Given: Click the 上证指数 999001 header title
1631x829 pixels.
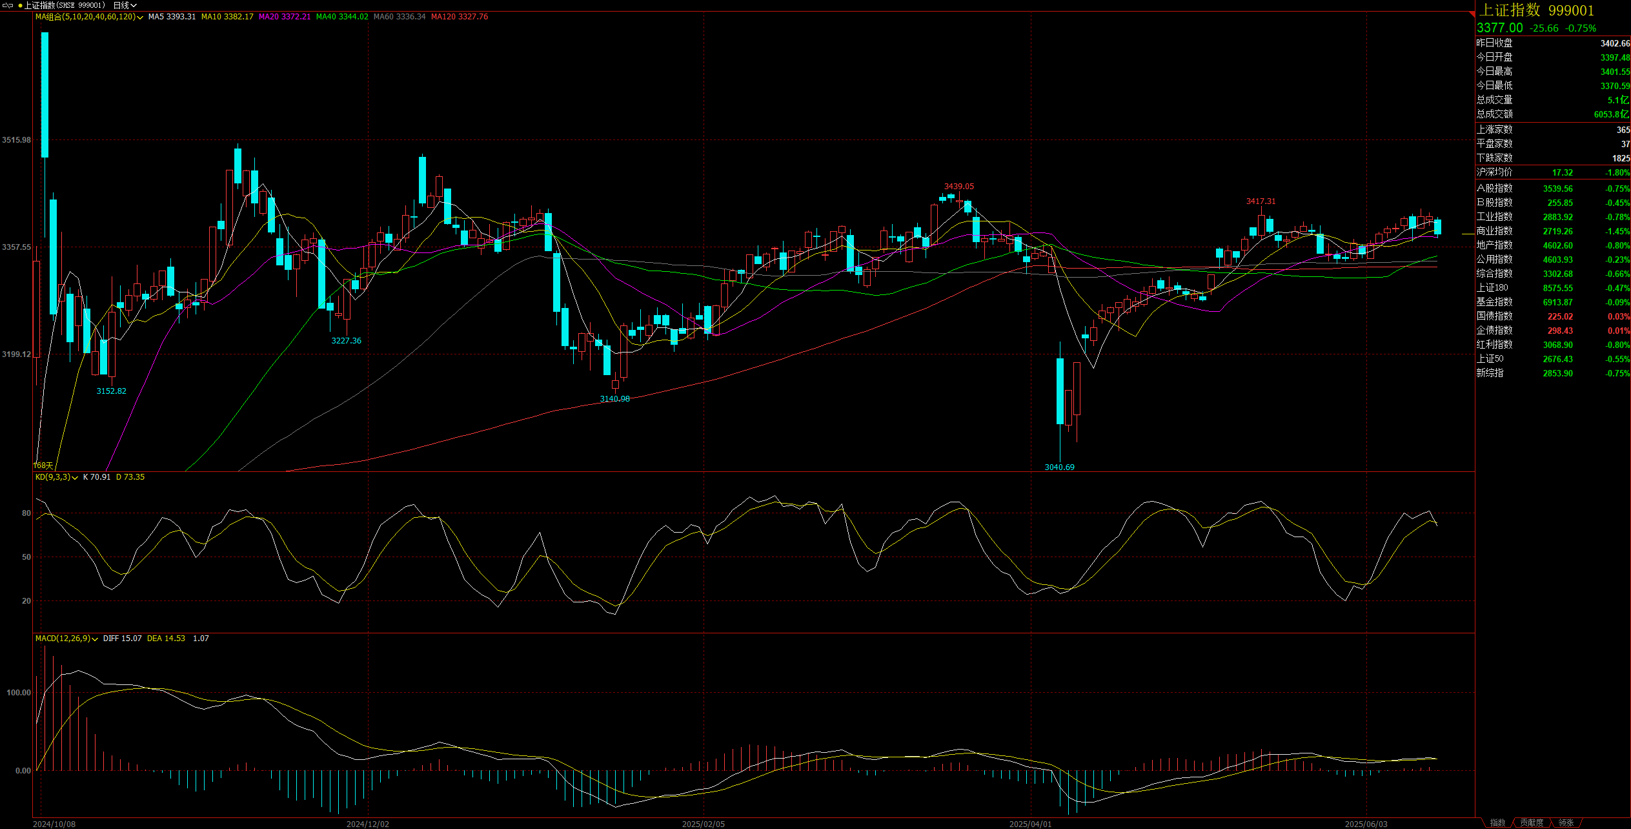Looking at the screenshot, I should pos(1535,10).
